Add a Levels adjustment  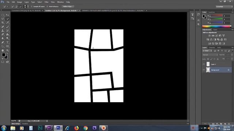(x=213, y=36)
